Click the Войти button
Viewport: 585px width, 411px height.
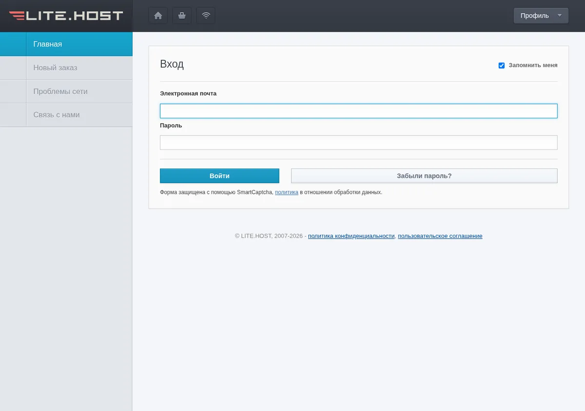click(219, 176)
